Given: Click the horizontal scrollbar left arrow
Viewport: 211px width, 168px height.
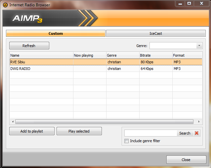Looking at the screenshot, I should pos(13,122).
